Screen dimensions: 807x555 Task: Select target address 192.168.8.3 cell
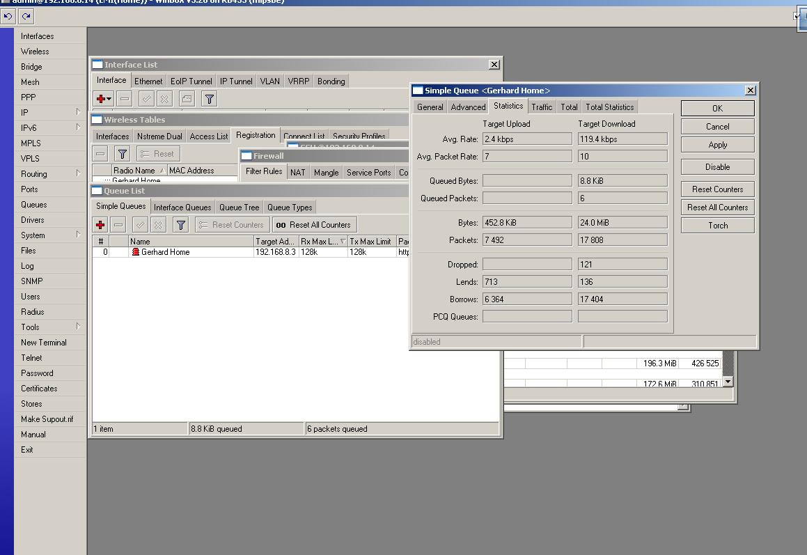point(276,252)
